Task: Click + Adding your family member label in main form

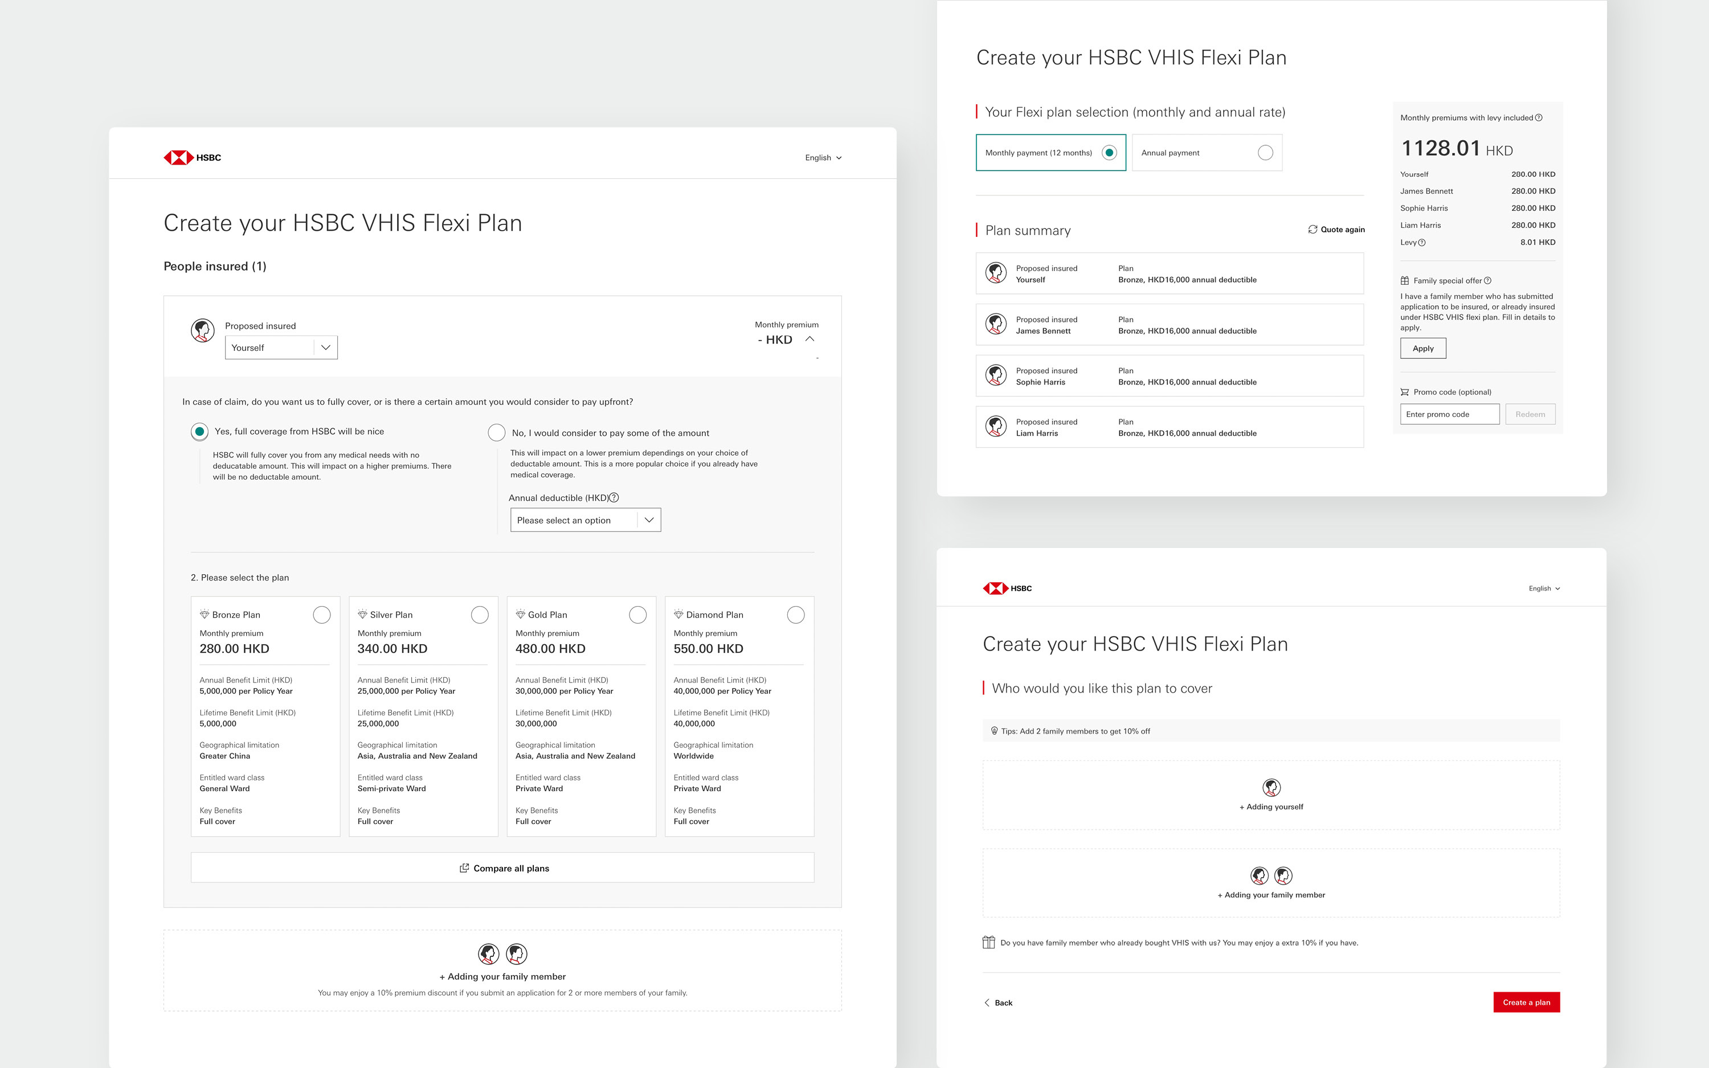Action: tap(503, 977)
